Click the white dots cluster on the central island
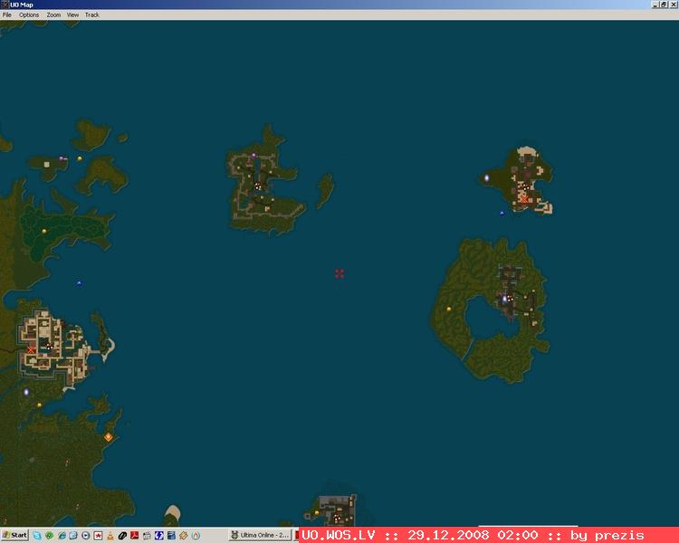This screenshot has height=543, width=679. click(258, 186)
